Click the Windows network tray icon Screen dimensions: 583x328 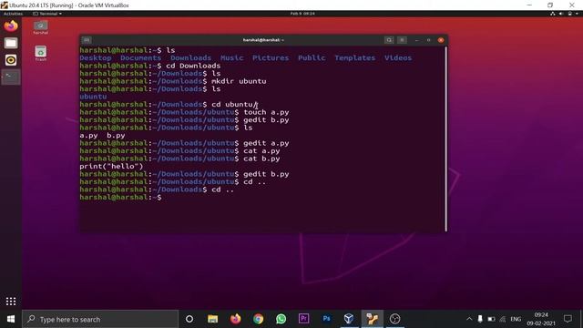pyautogui.click(x=503, y=319)
